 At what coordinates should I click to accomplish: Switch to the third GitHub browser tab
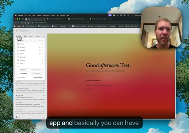(x=99, y=19)
